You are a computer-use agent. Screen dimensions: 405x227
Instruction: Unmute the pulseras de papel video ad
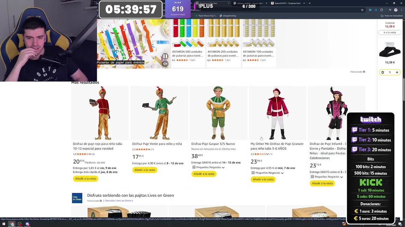[x=165, y=64]
